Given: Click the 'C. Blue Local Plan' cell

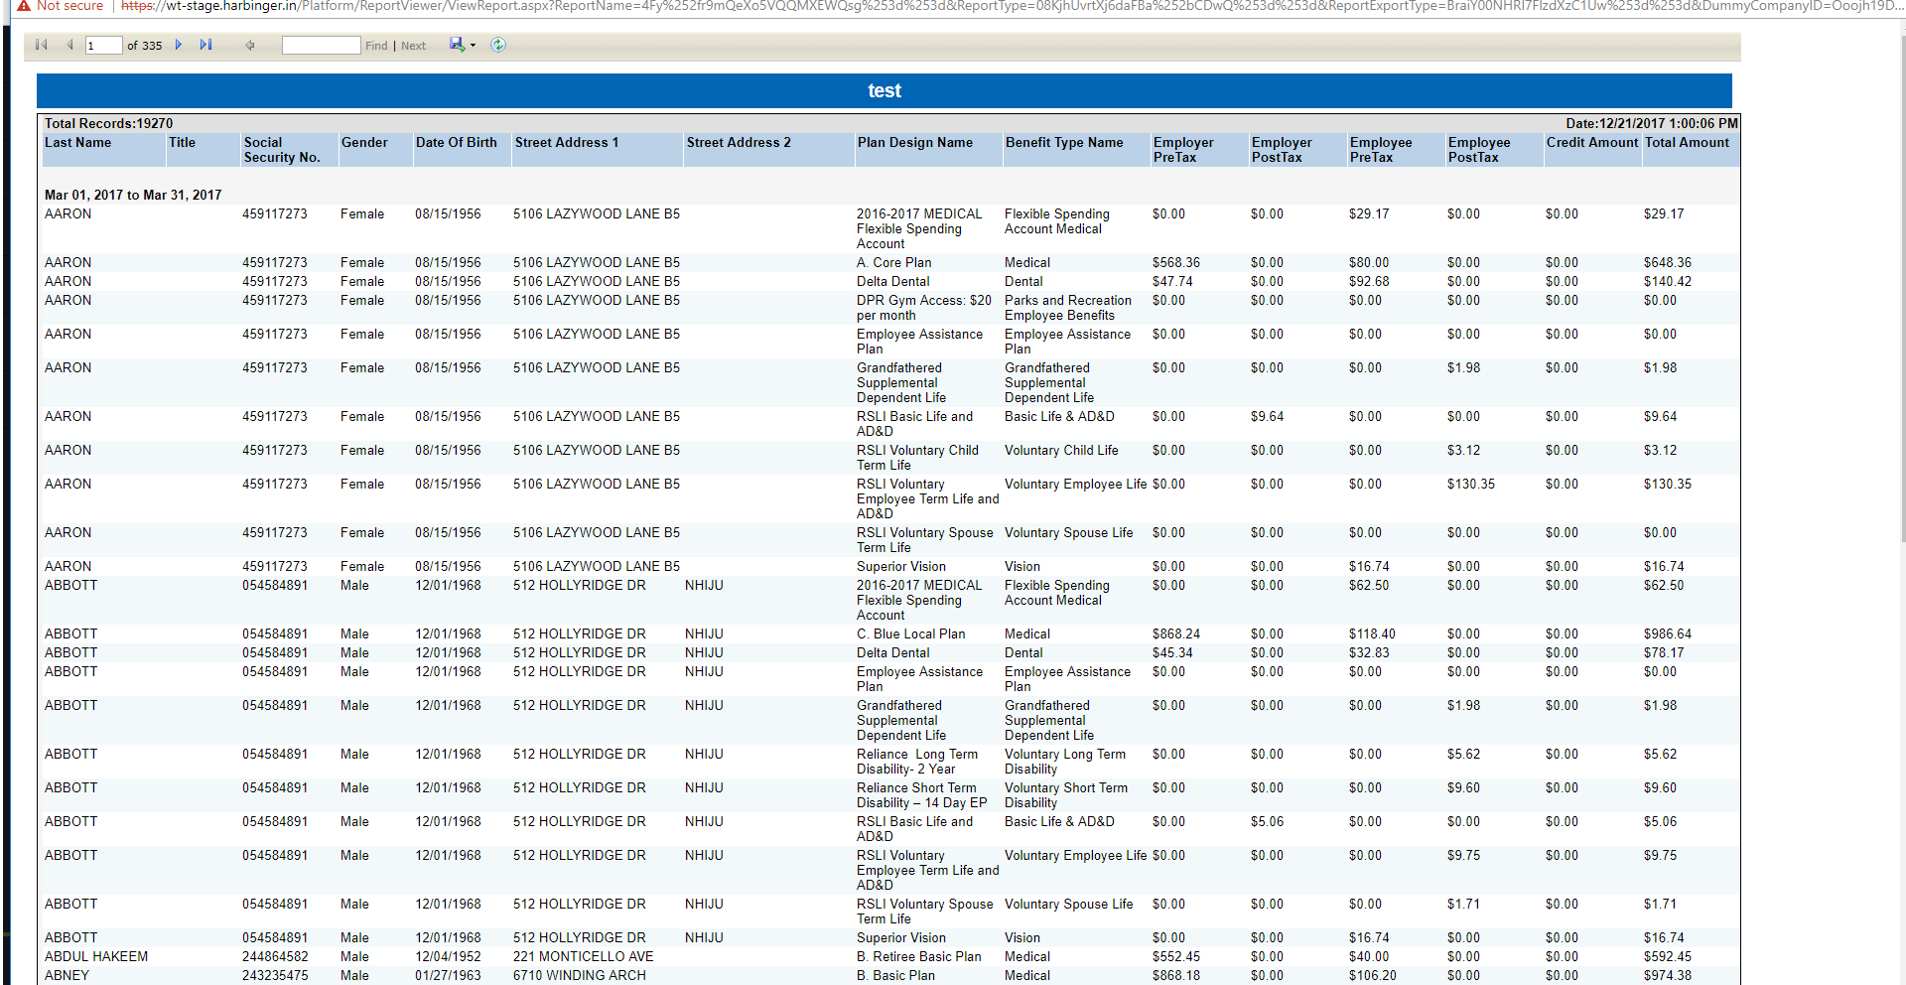Looking at the screenshot, I should tap(910, 633).
